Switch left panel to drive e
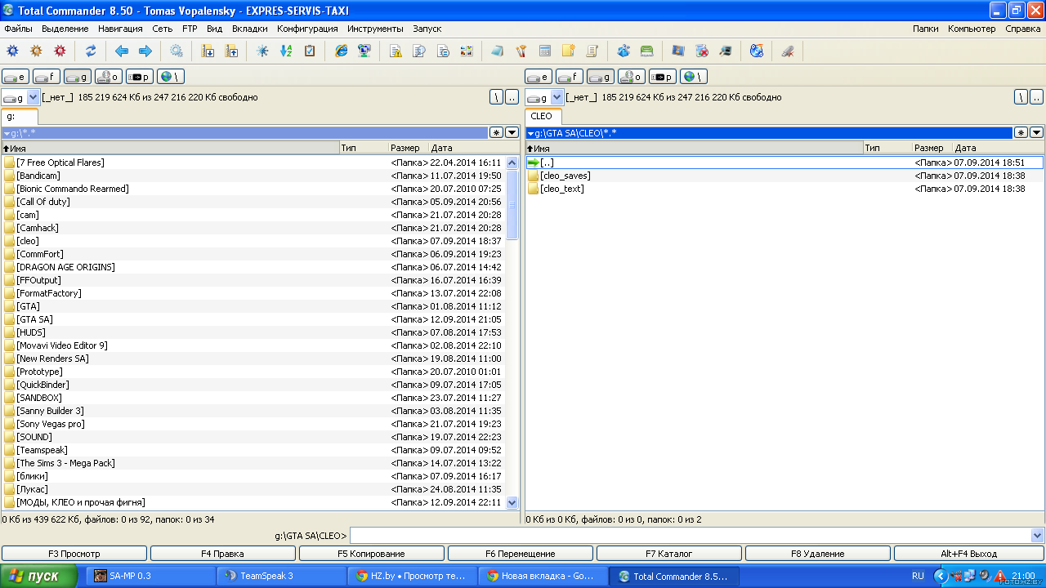 pyautogui.click(x=16, y=77)
